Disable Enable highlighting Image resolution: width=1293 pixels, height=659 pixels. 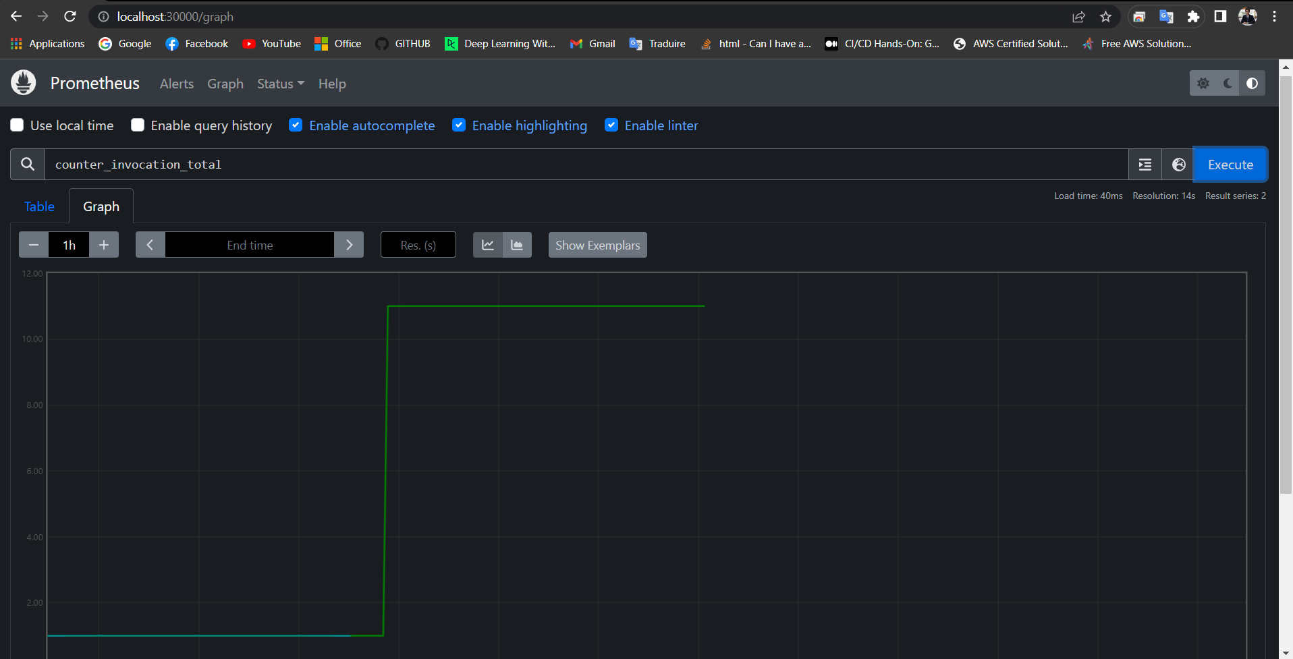459,125
